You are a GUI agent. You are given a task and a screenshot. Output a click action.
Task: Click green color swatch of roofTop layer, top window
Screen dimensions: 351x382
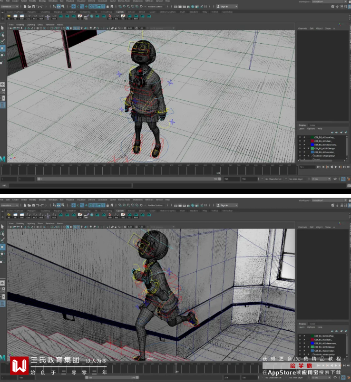point(312,137)
